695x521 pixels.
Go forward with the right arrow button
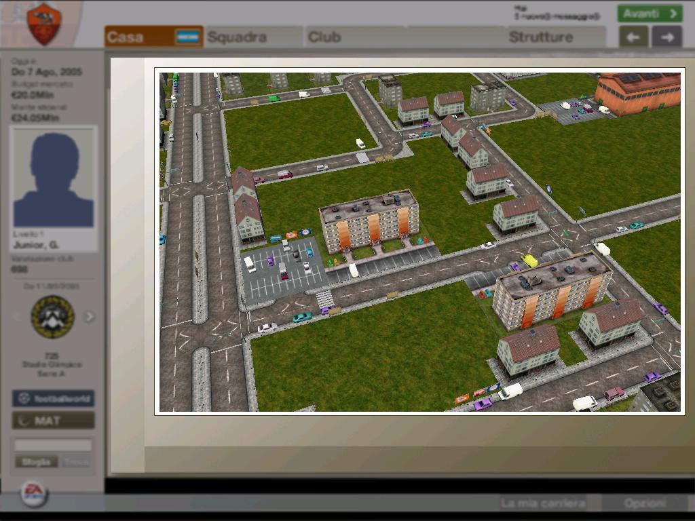[x=666, y=37]
